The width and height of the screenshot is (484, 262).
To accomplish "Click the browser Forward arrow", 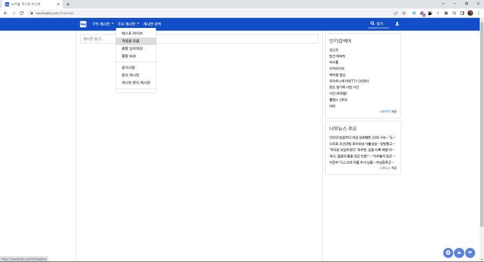I will (x=13, y=13).
